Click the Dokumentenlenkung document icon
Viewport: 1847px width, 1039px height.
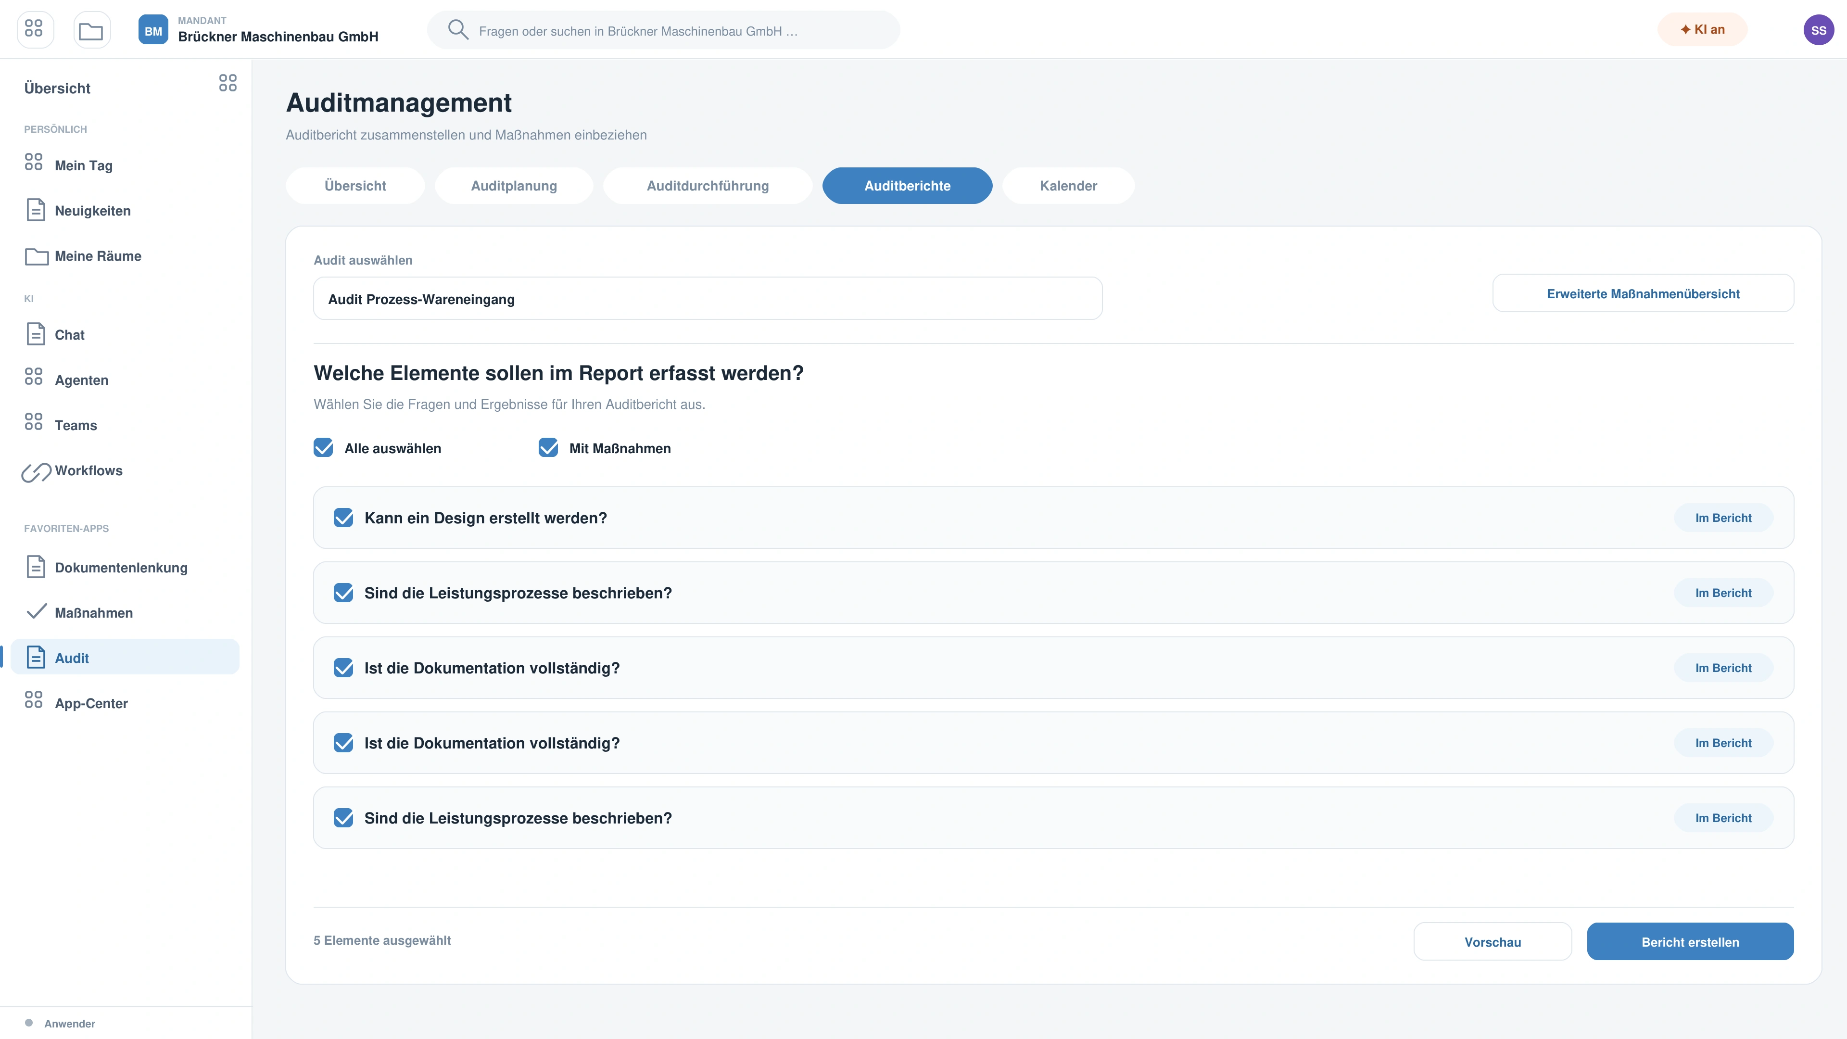tap(35, 567)
